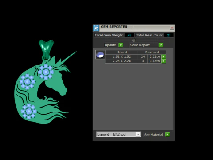Select the 2.28 X 2.28 size cell

tap(122, 61)
